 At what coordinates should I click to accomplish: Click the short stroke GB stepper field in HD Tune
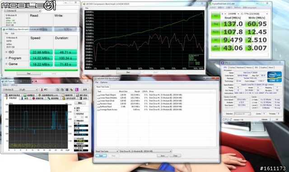click(79, 117)
